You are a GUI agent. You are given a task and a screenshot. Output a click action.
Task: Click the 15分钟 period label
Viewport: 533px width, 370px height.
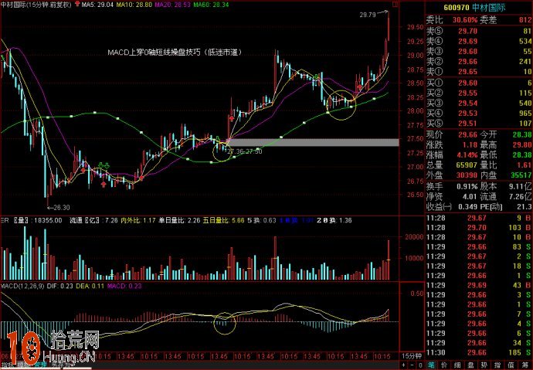[412, 356]
